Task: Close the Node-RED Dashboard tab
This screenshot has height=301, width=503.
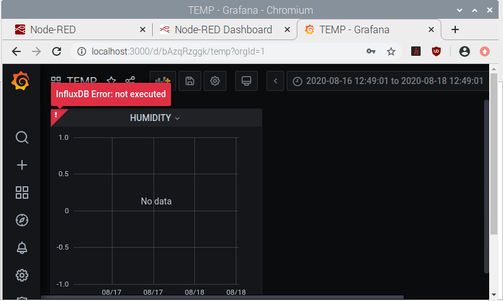Action: click(287, 29)
